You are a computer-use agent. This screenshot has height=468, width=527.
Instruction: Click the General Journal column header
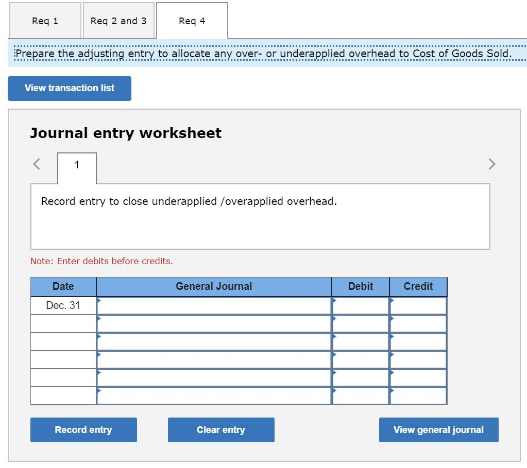[214, 287]
